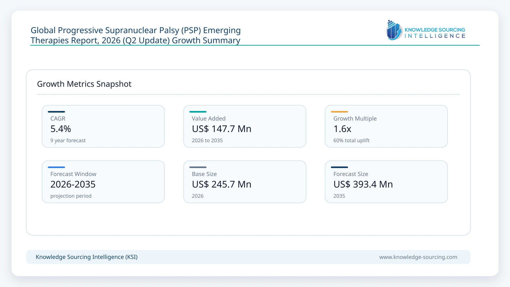Click the 2026-2035 forecast window value
The image size is (510, 287).
tap(73, 184)
